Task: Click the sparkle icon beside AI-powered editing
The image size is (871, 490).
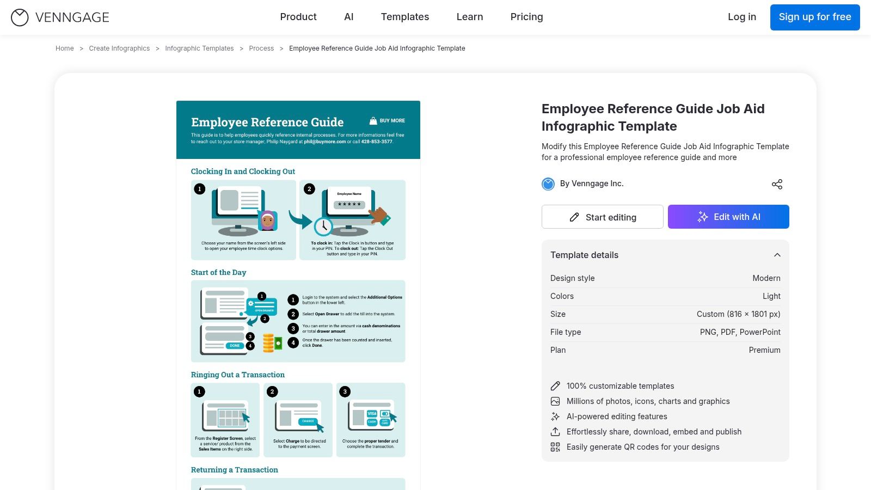Action: [x=555, y=416]
